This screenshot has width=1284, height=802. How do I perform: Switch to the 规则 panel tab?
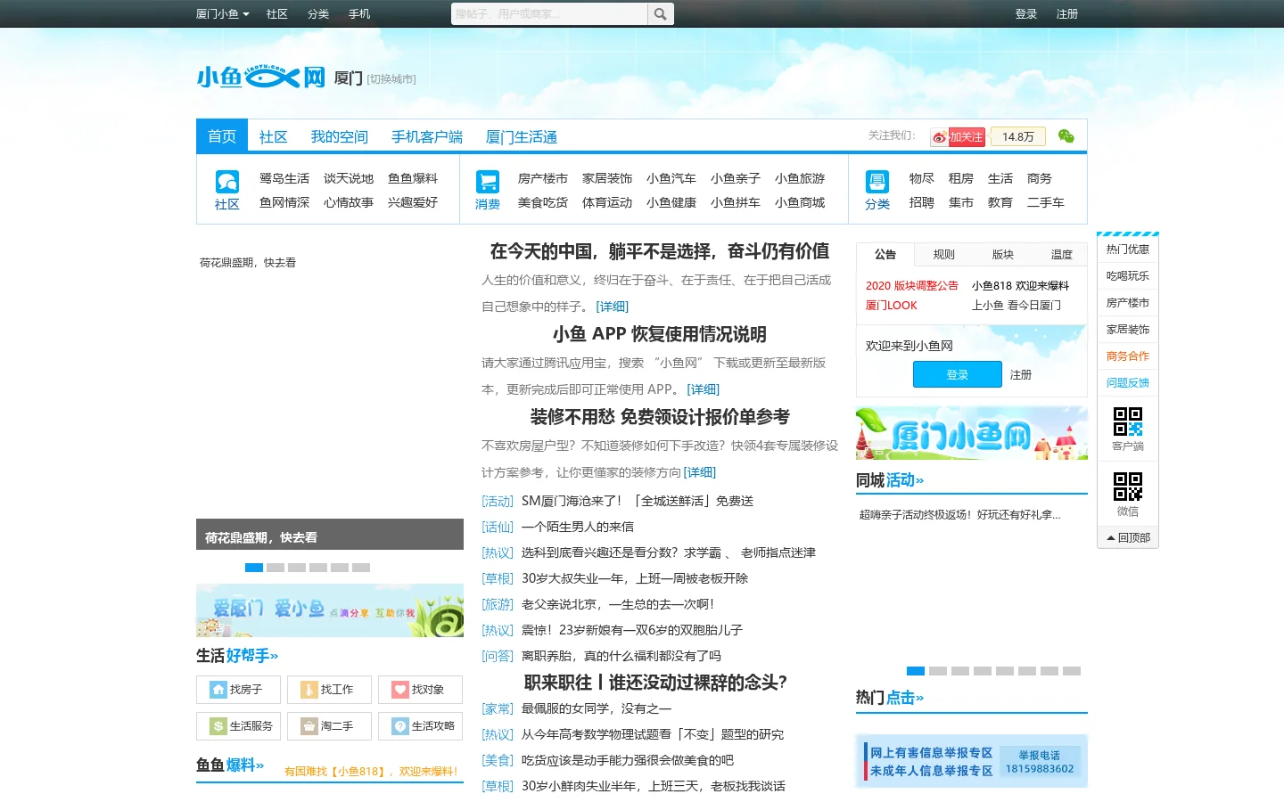click(944, 255)
